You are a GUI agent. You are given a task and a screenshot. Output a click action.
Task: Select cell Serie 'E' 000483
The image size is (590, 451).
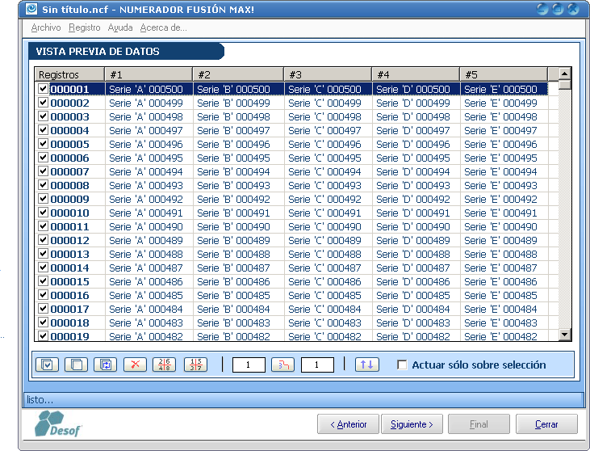pyautogui.click(x=504, y=323)
